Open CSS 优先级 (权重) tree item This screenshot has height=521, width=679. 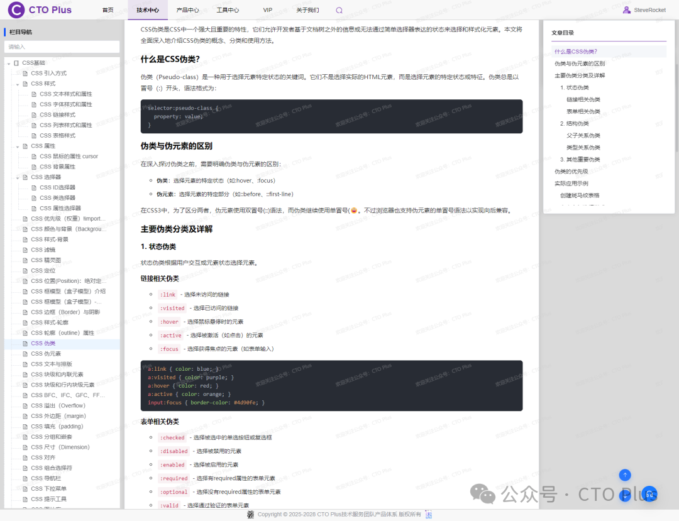click(68, 219)
